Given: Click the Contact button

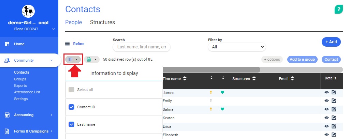Looking at the screenshot, I should tap(331, 59).
